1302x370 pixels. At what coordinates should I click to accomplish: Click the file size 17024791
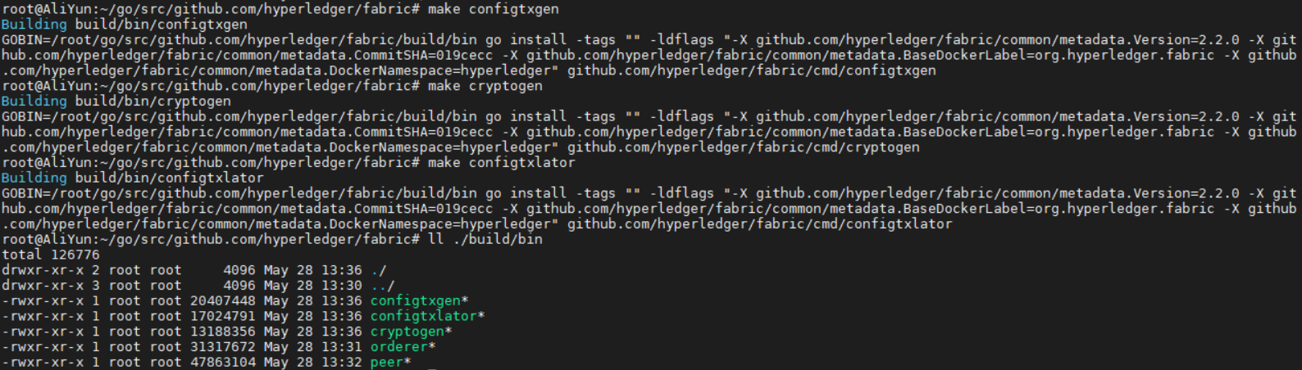[x=222, y=316]
